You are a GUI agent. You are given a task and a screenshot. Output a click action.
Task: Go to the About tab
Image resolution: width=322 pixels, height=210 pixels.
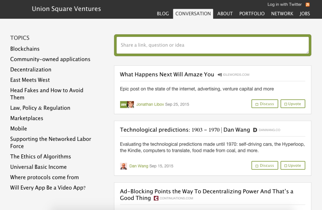pyautogui.click(x=225, y=14)
